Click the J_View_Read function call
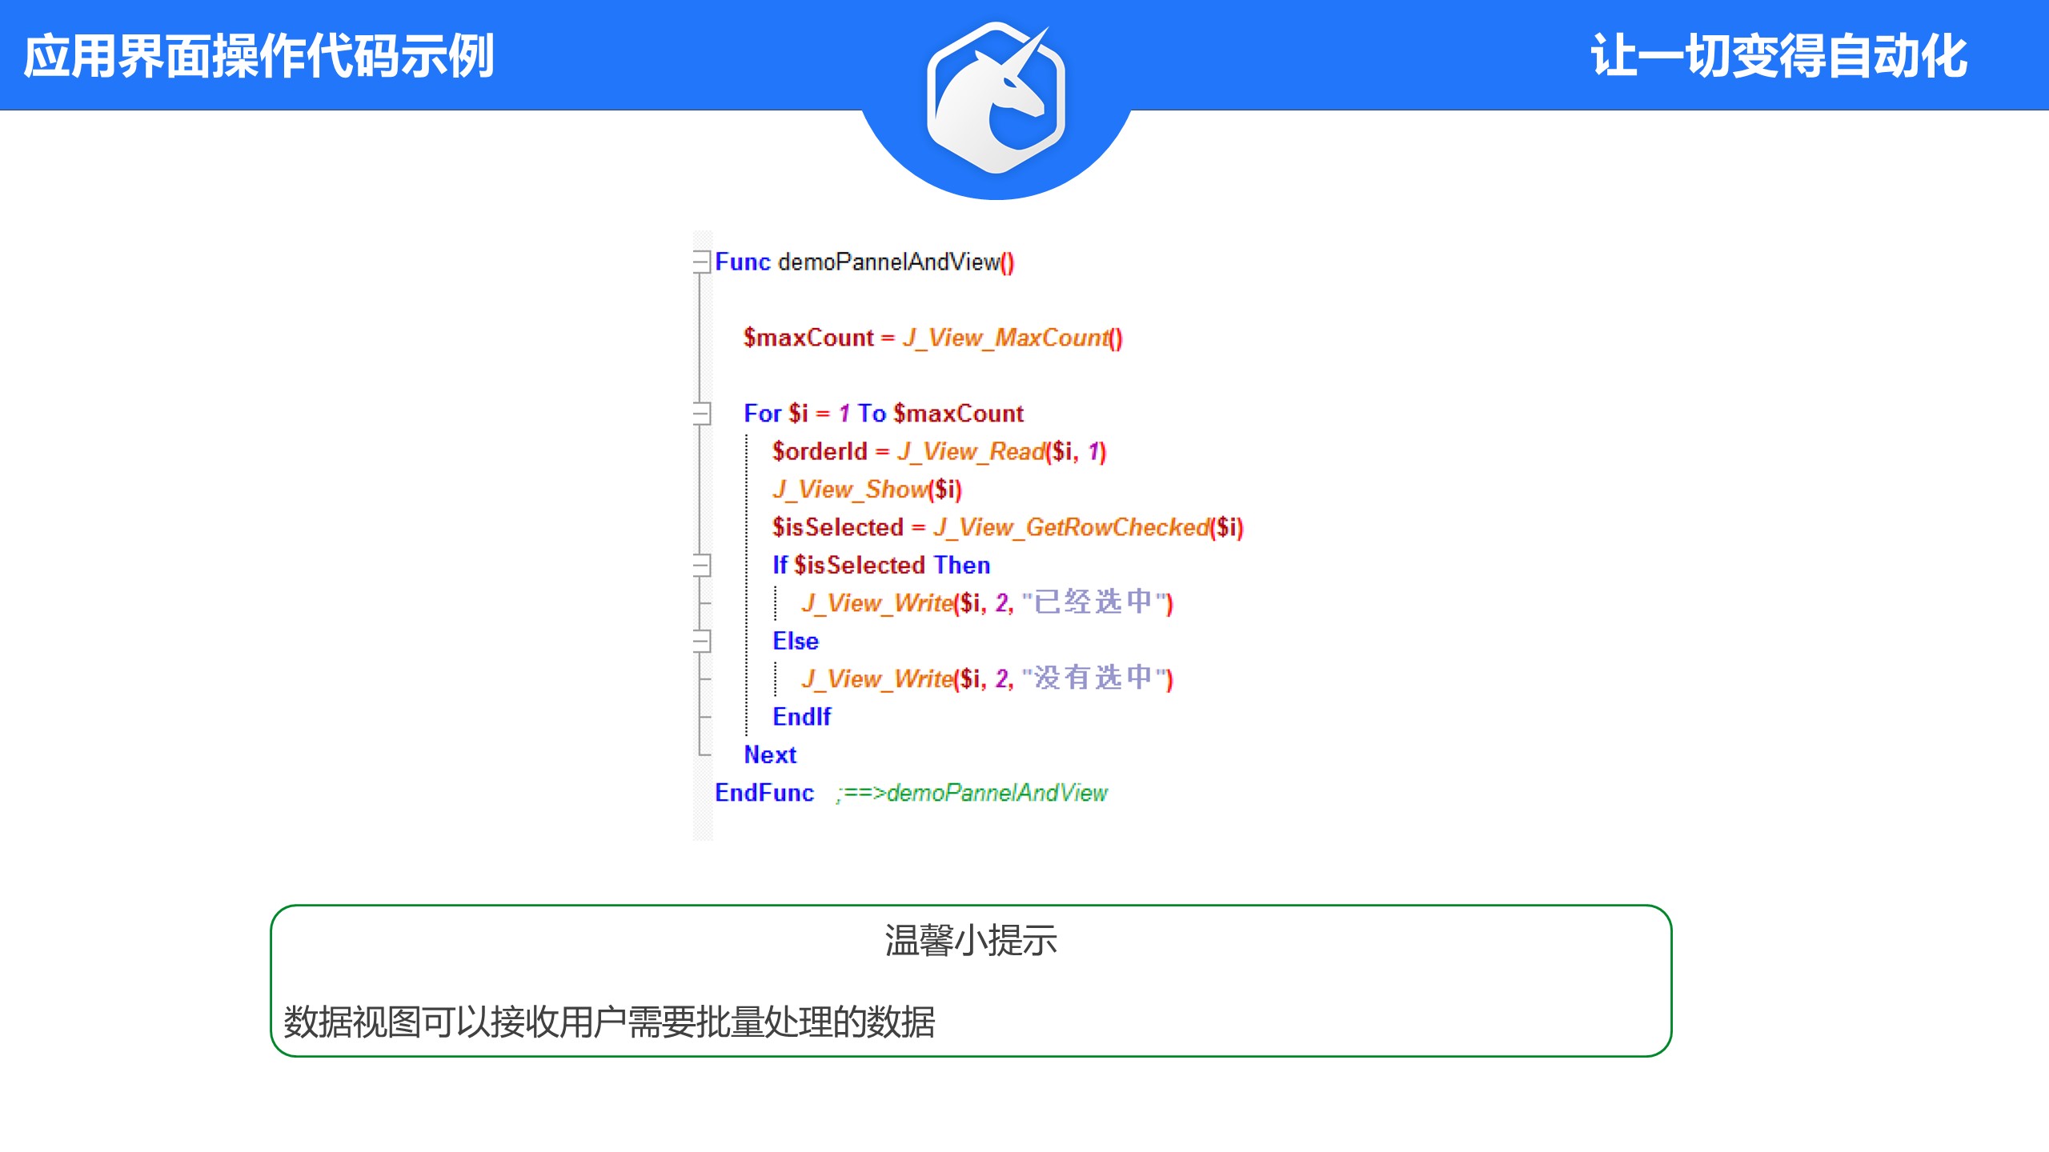The image size is (2049, 1152). coord(972,451)
